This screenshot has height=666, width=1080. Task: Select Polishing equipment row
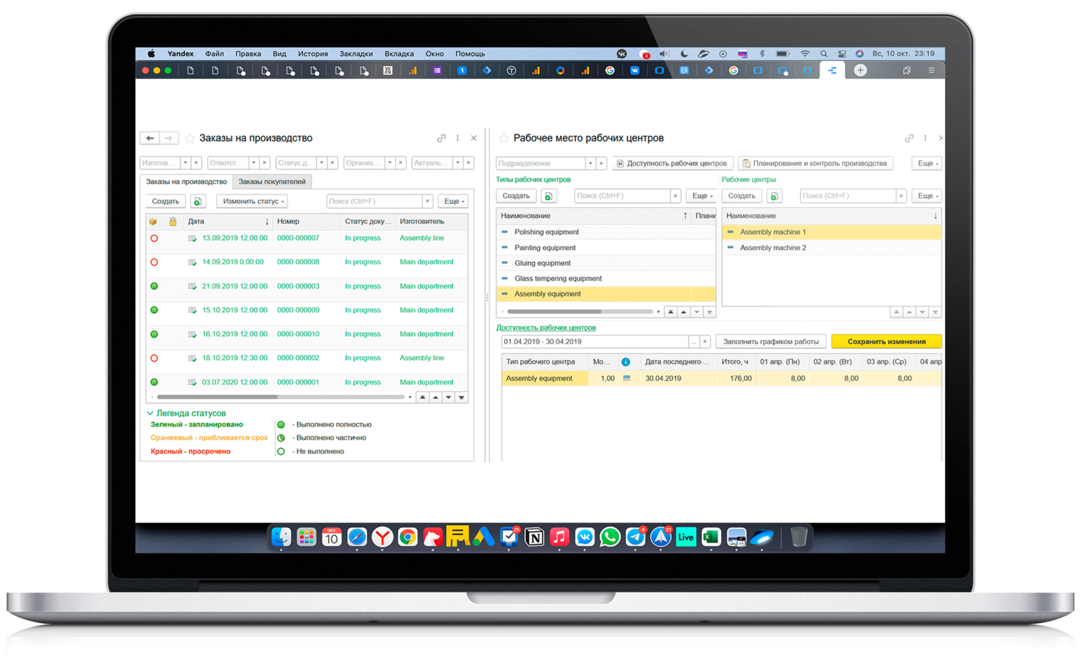(x=606, y=232)
